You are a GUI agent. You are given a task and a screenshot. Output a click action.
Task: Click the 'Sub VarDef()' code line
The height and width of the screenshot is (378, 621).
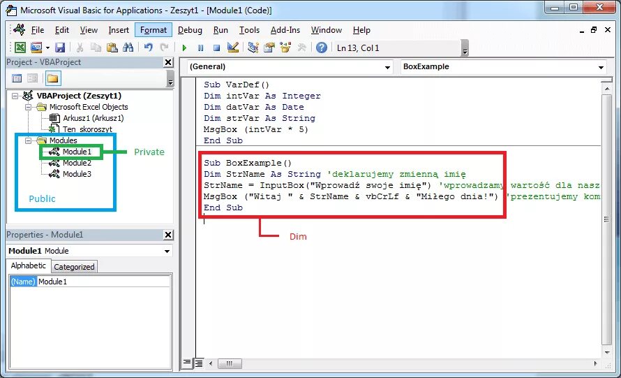[237, 85]
